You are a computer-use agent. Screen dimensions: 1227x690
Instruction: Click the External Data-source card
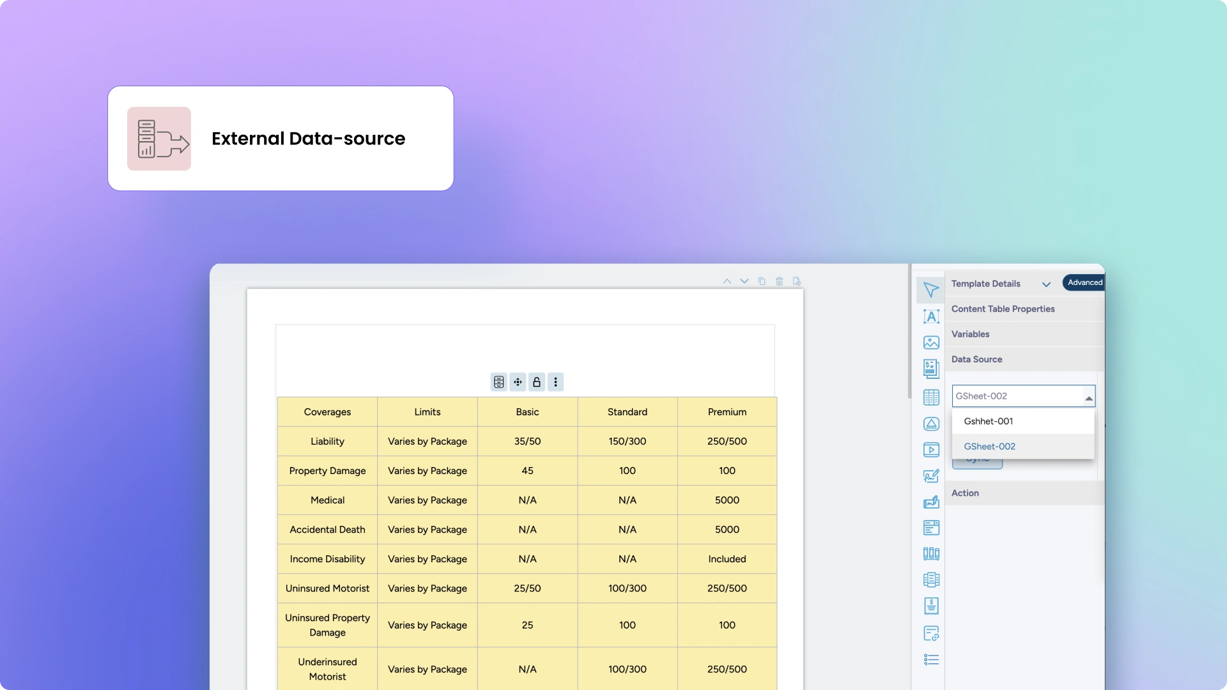(x=281, y=139)
